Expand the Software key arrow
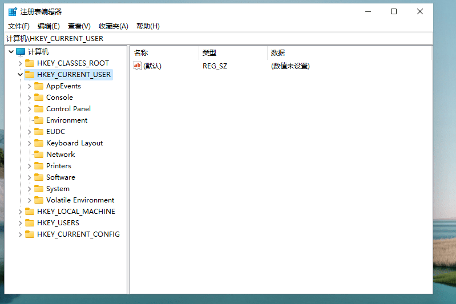Image resolution: width=456 pixels, height=304 pixels. [29, 177]
